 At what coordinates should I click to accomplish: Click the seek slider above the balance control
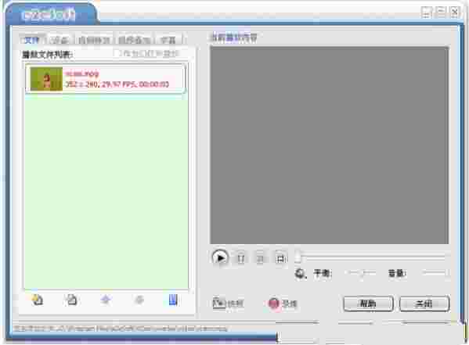(371, 257)
